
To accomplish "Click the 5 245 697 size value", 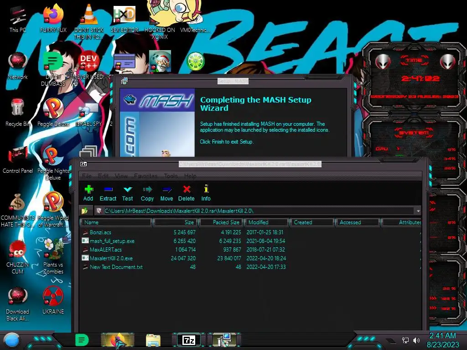I will coord(185,232).
